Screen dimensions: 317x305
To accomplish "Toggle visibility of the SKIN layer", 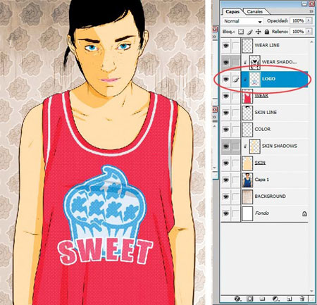I will pyautogui.click(x=226, y=163).
